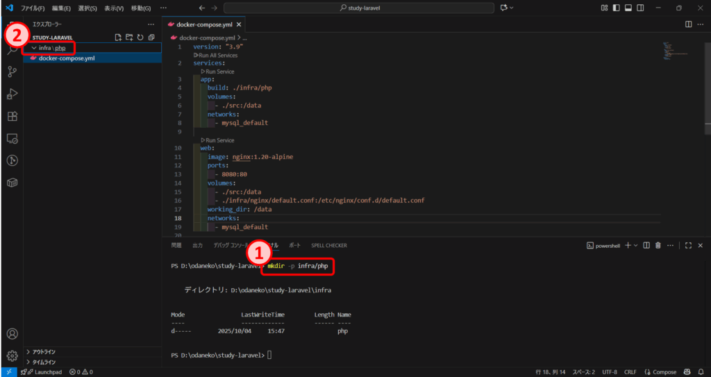Click the CRLF line ending indicator
The width and height of the screenshot is (711, 377).
point(630,372)
